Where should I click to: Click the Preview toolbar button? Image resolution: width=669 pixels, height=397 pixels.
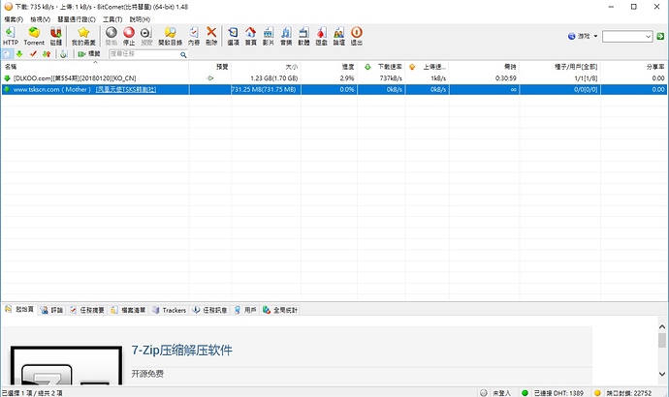pyautogui.click(x=146, y=36)
